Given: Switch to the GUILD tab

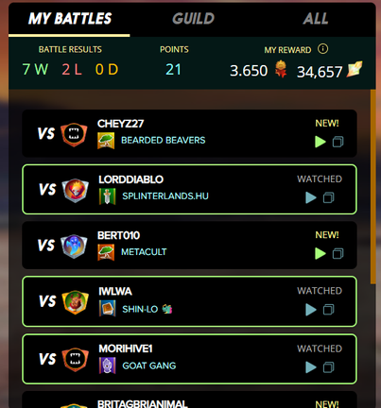Looking at the screenshot, I should 193,19.
